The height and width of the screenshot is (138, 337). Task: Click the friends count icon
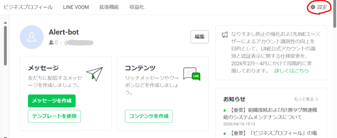(51, 43)
